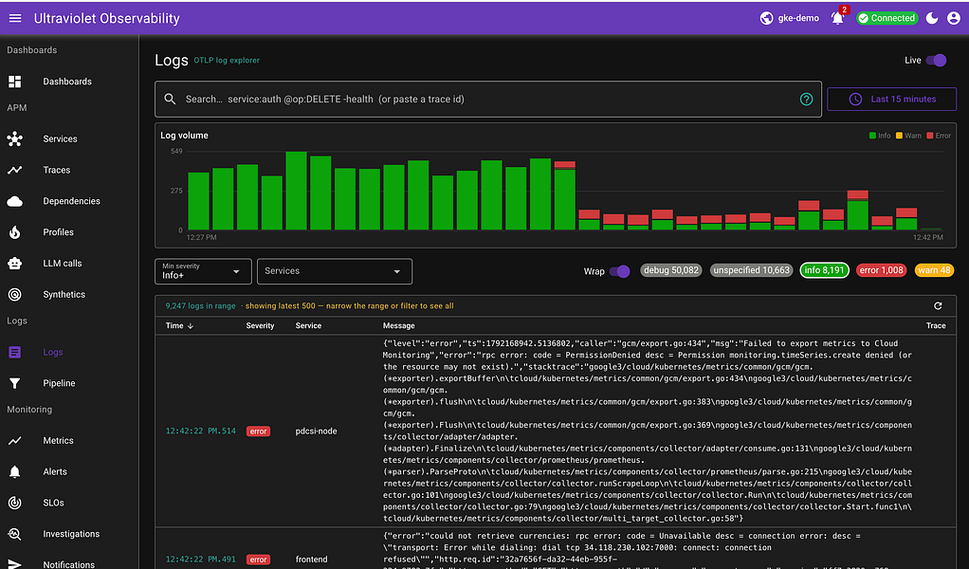The width and height of the screenshot is (969, 569).
Task: Open the notifications bell with 2 alerts
Action: [x=838, y=19]
